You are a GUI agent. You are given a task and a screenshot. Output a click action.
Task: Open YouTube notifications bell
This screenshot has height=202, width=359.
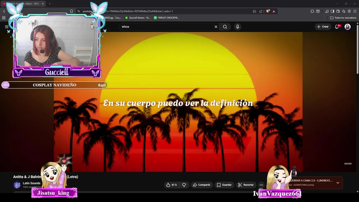tap(337, 27)
